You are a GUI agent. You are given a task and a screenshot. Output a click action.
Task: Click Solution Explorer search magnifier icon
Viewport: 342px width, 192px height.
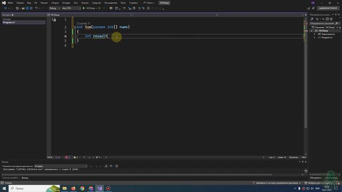point(337,23)
